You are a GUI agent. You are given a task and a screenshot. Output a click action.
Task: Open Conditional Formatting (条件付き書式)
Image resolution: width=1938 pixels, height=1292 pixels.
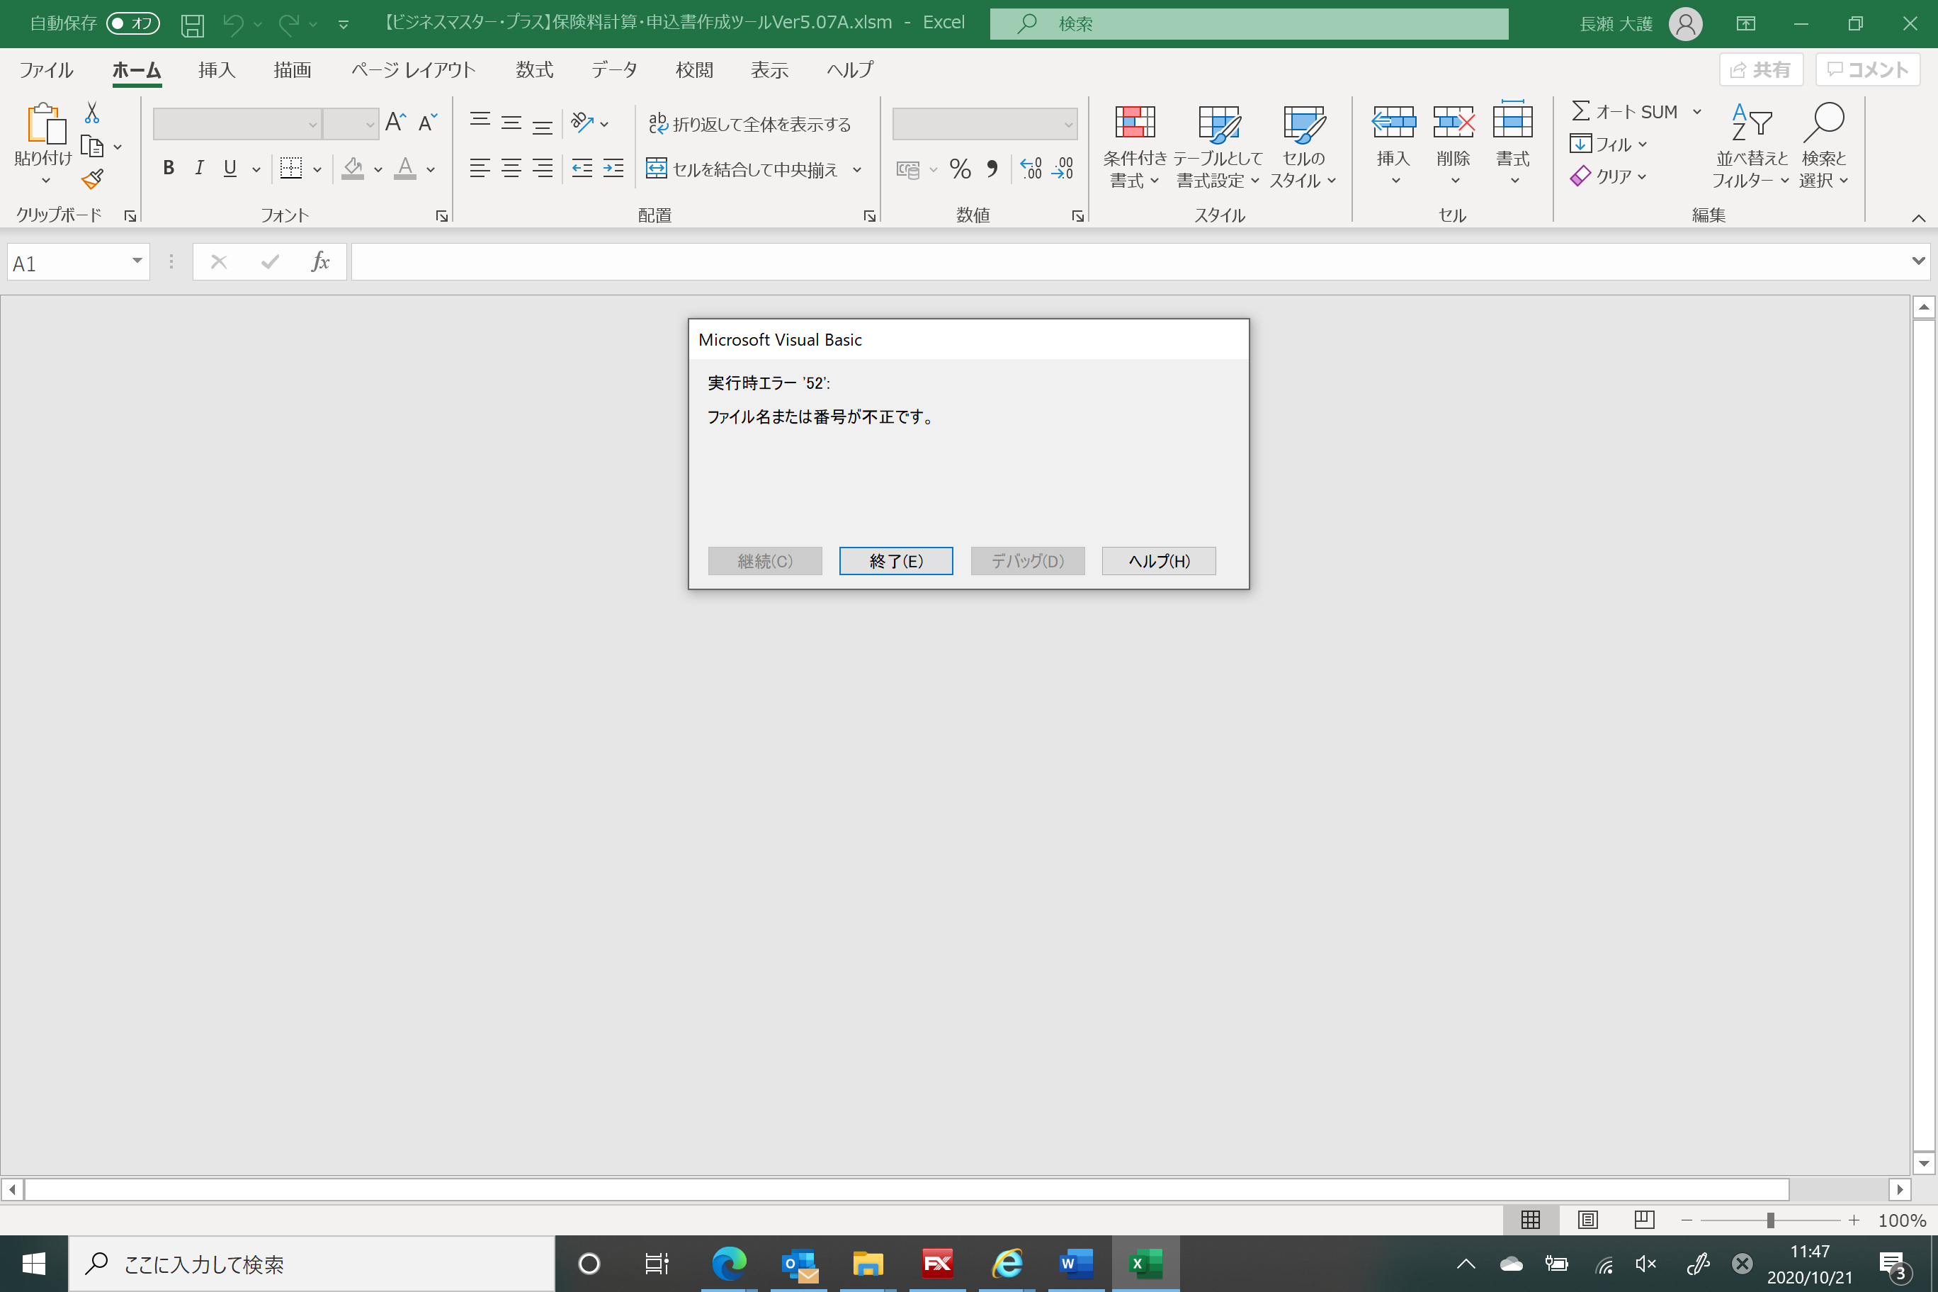(x=1135, y=147)
